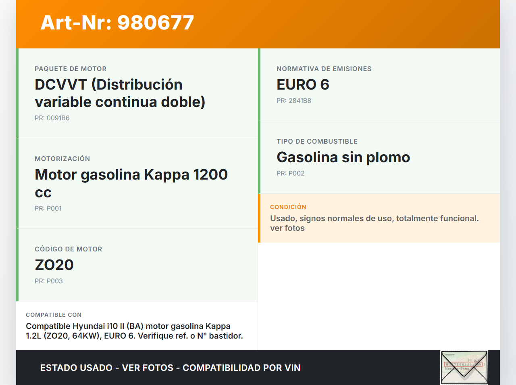The width and height of the screenshot is (516, 385).
Task: Select the PAQUETE DE MOTOR label
Action: click(71, 69)
